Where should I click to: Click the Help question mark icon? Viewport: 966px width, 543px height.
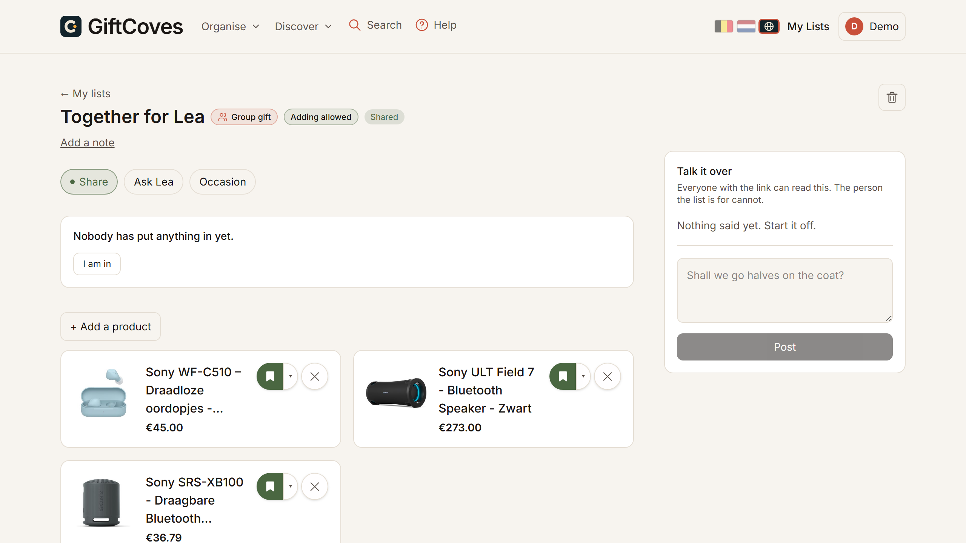[x=421, y=25]
